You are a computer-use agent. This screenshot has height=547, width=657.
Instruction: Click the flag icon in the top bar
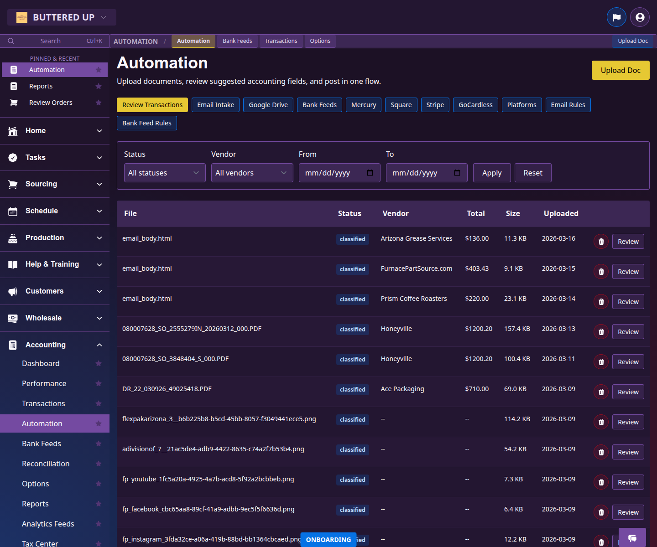coord(616,17)
